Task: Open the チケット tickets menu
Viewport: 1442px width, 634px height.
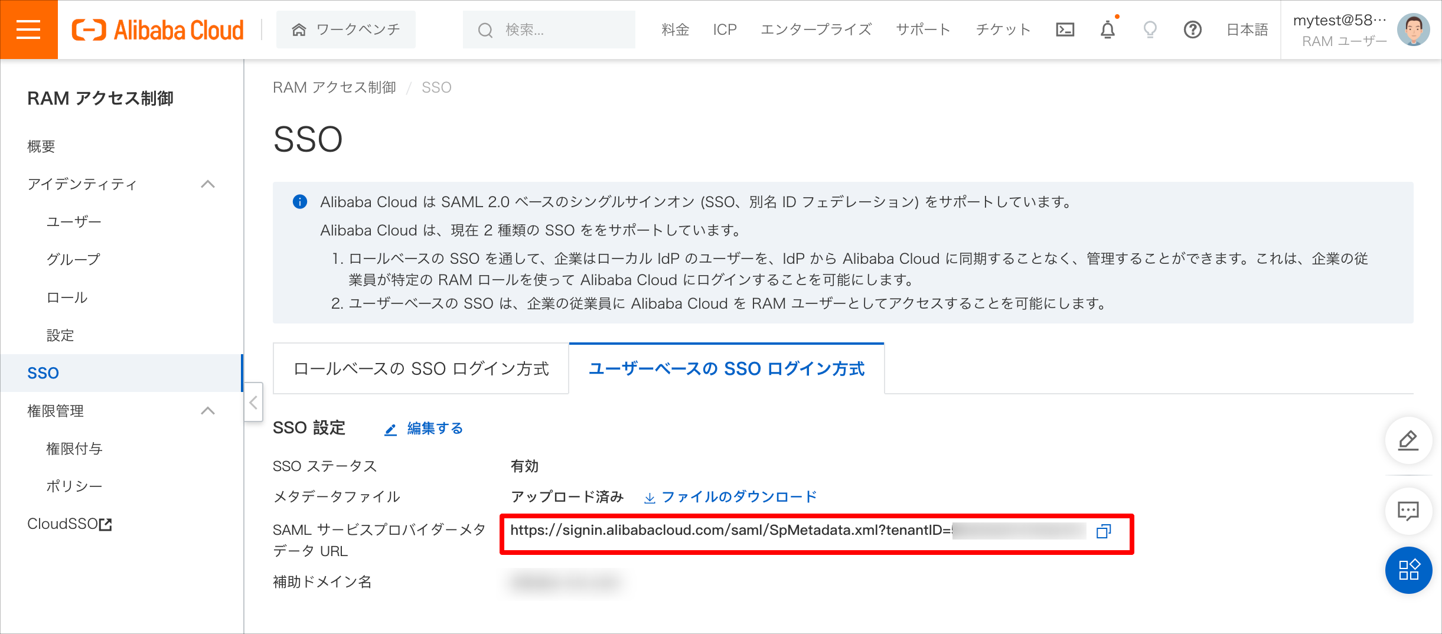Action: tap(1003, 30)
